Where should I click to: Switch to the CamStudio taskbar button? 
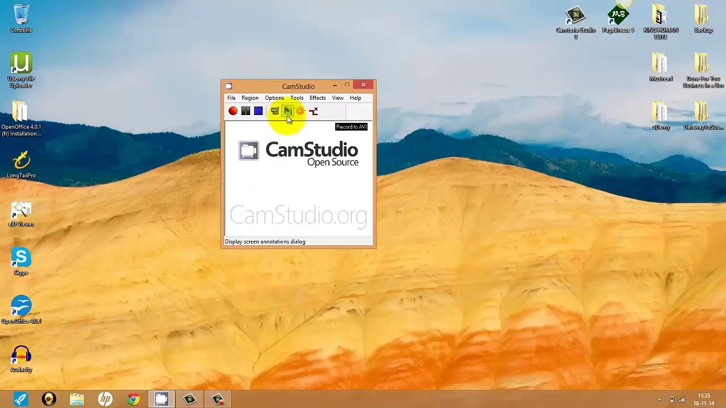[x=162, y=399]
